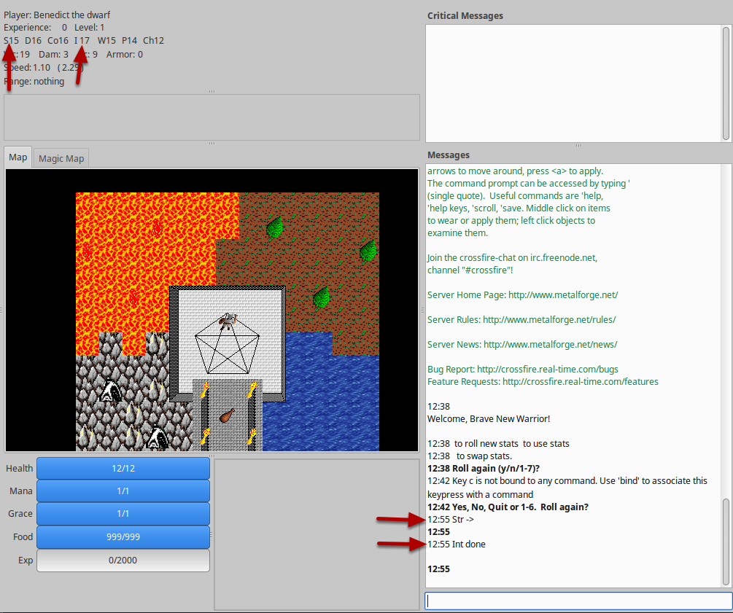The height and width of the screenshot is (613, 733).
Task: Click the Exp bar showing 0/2000
Action: (123, 561)
